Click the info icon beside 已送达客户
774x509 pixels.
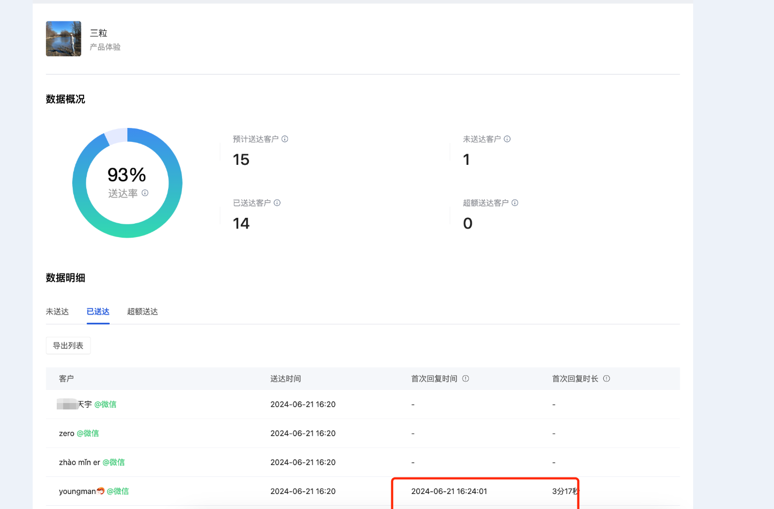[277, 203]
